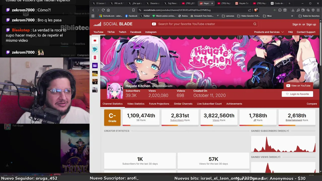Expand Products and Services dropdown
The height and width of the screenshot is (181, 322).
pyautogui.click(x=269, y=32)
